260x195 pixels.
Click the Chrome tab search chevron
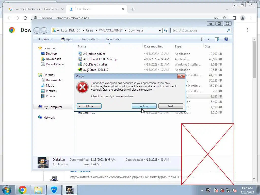tap(227, 9)
